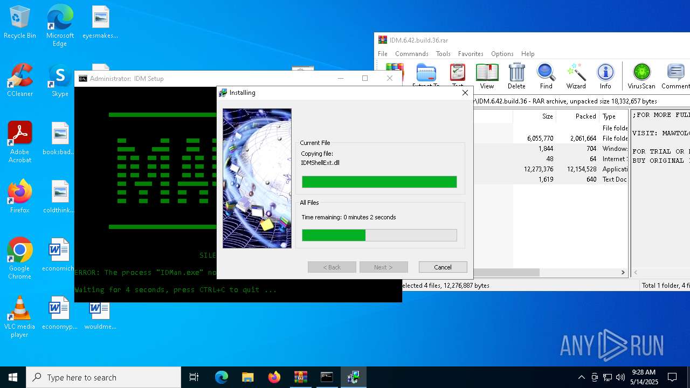Click the WinRAR icon in the taskbar

(300, 377)
